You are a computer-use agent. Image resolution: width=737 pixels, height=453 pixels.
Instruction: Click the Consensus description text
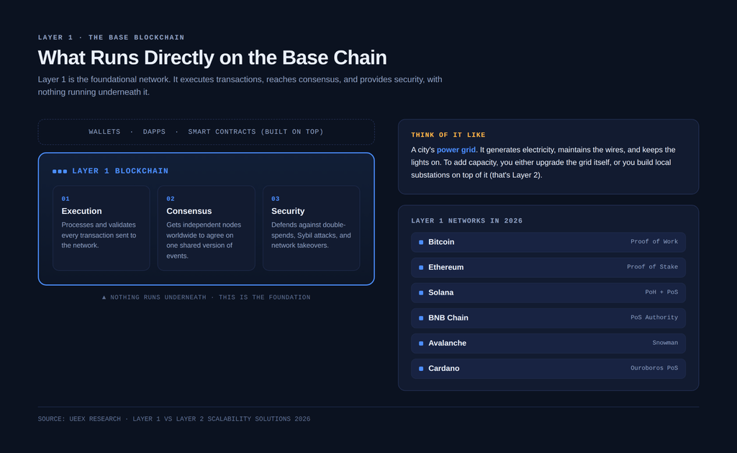click(204, 241)
